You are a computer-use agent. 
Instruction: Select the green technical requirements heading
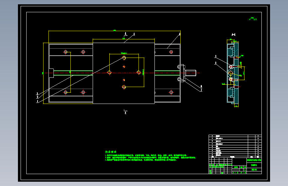pyautogui.click(x=111, y=152)
